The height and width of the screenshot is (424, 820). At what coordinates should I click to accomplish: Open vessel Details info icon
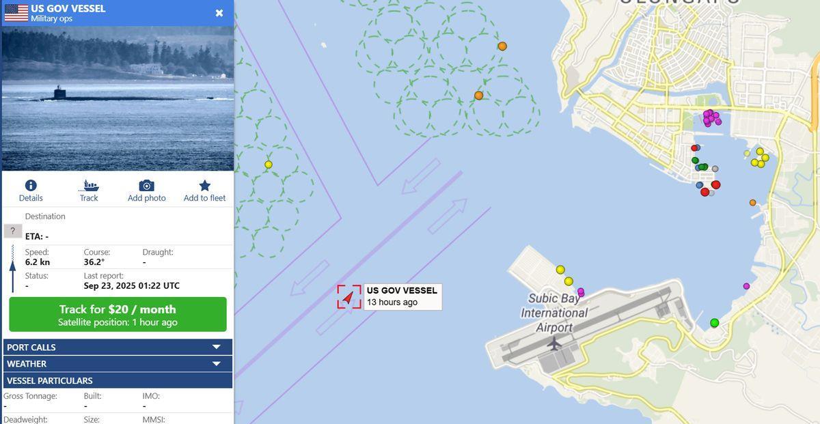point(31,186)
